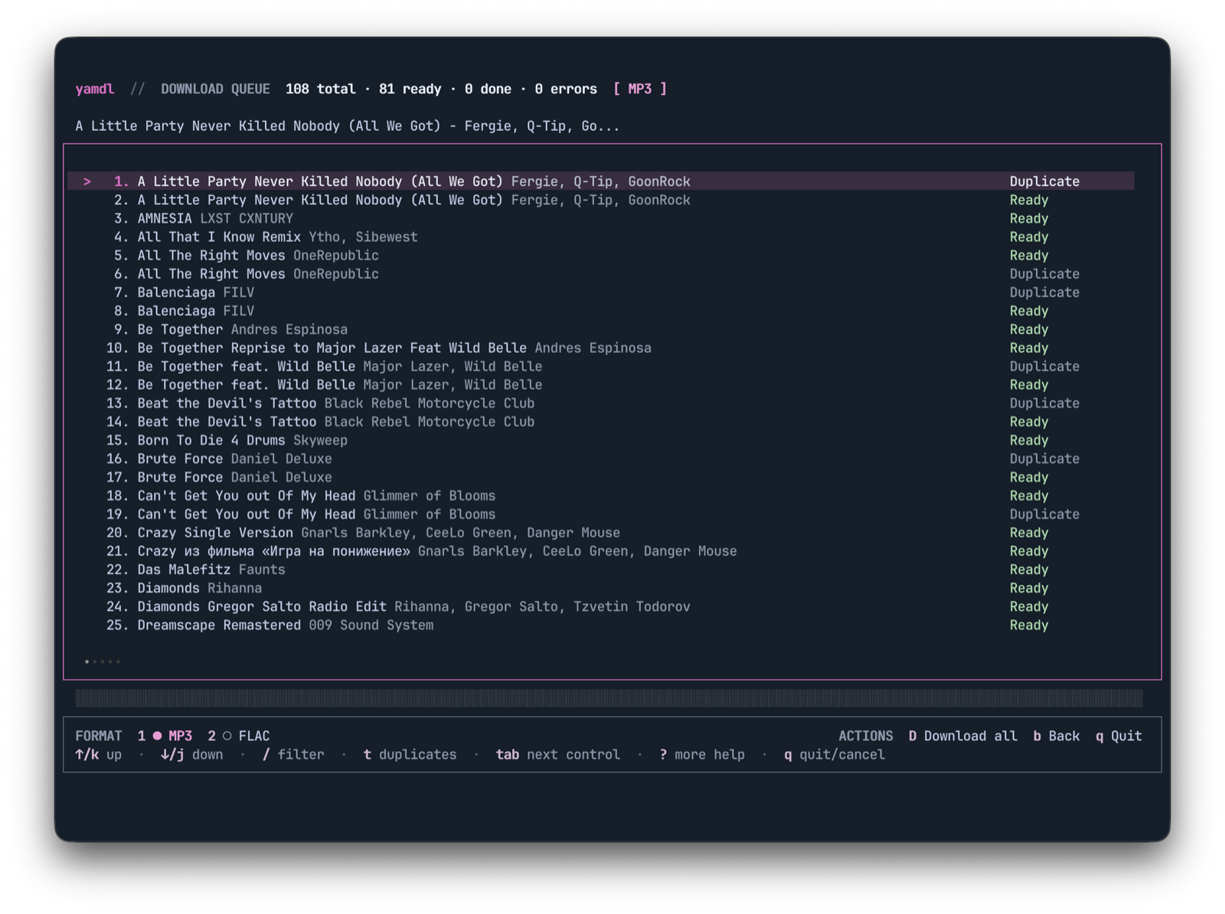The height and width of the screenshot is (914, 1225).
Task: Click the 't duplicates' shortcut hint
Action: click(410, 755)
